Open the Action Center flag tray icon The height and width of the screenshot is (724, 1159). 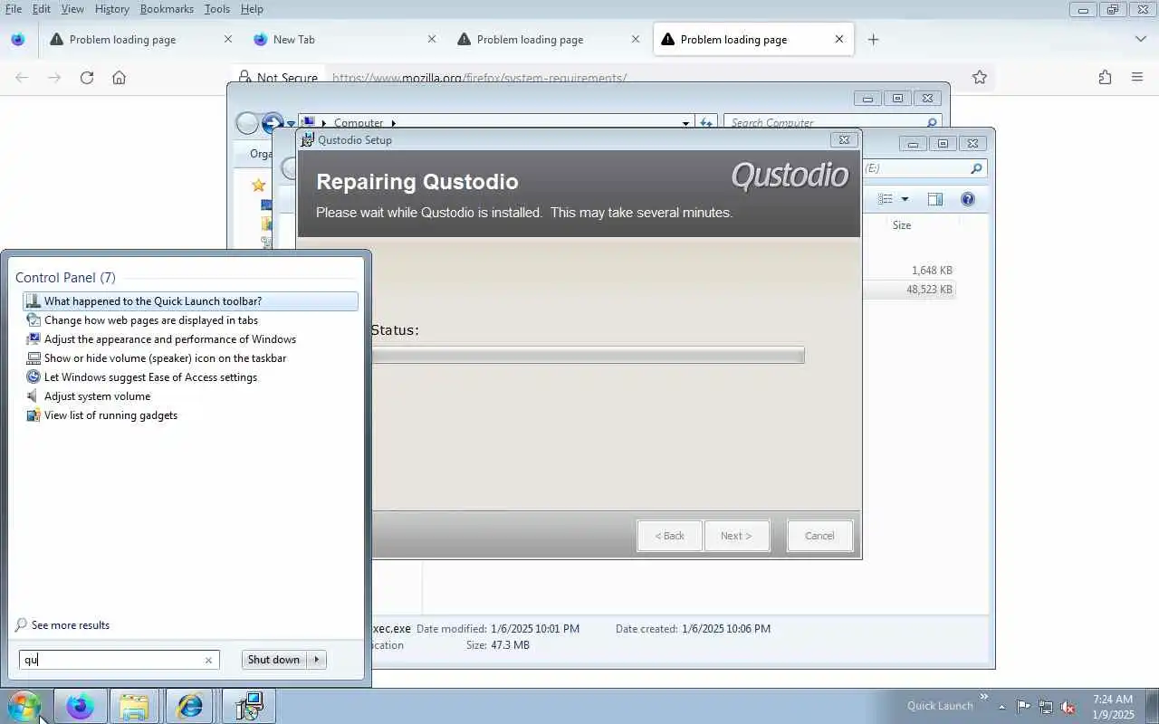click(1023, 707)
